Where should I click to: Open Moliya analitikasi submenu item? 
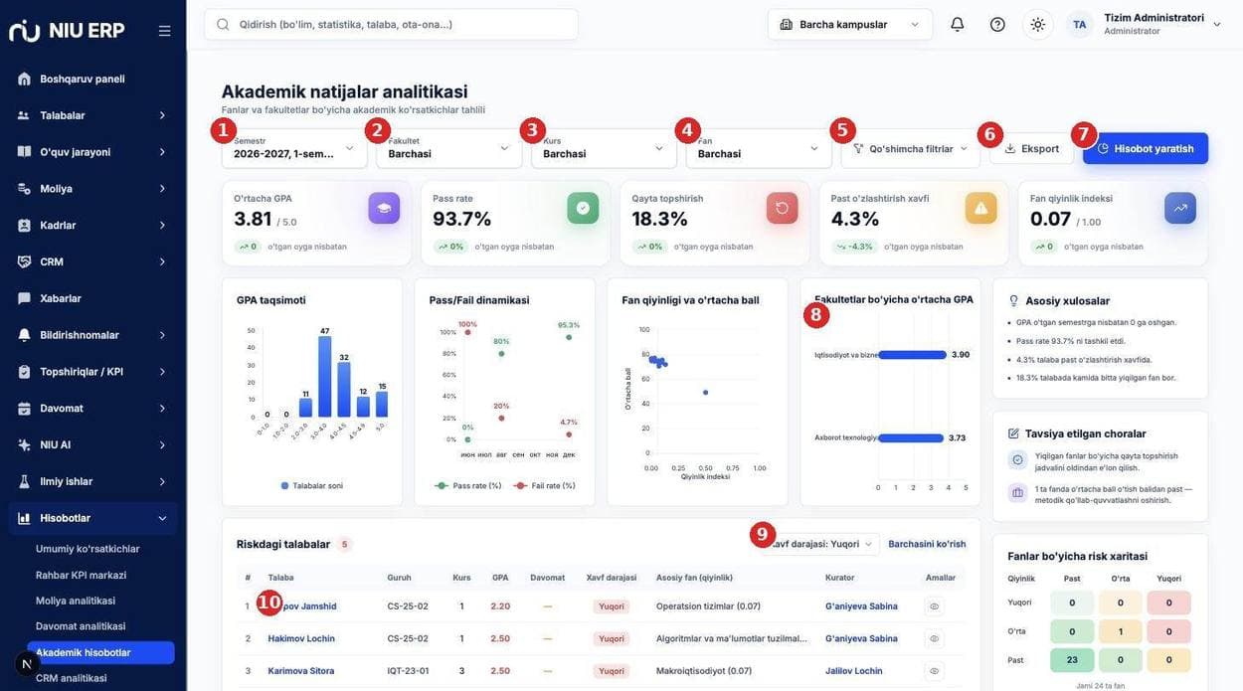(76, 601)
